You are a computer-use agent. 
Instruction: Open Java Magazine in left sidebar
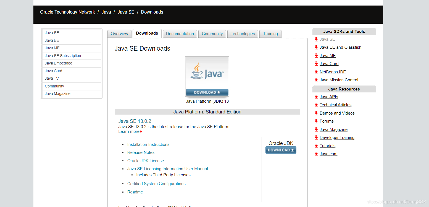coord(71,94)
